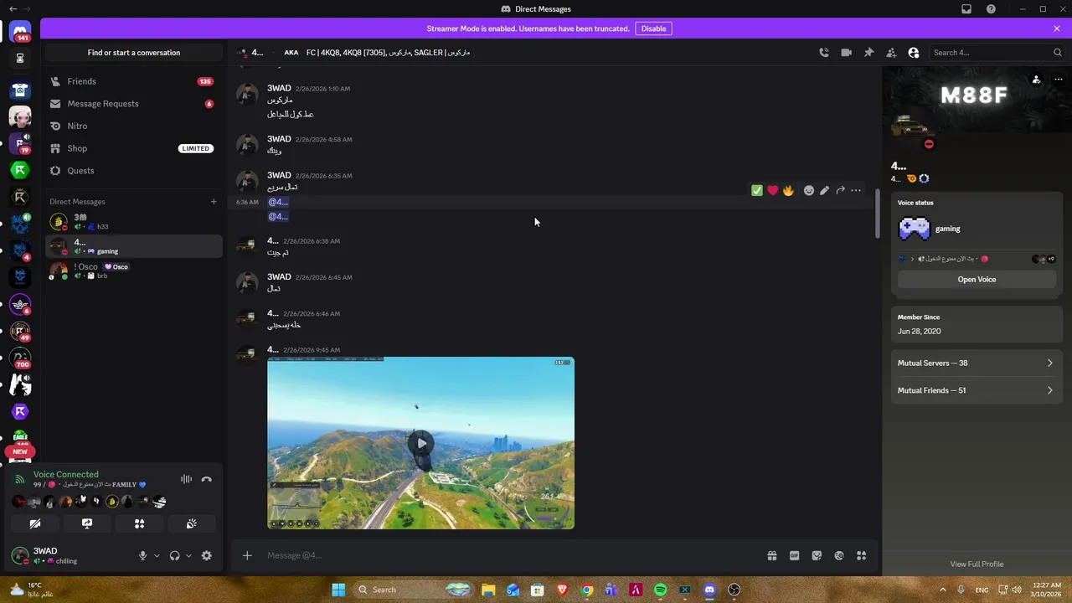
Task: Open the voice status game named gaming
Action: tap(947, 229)
